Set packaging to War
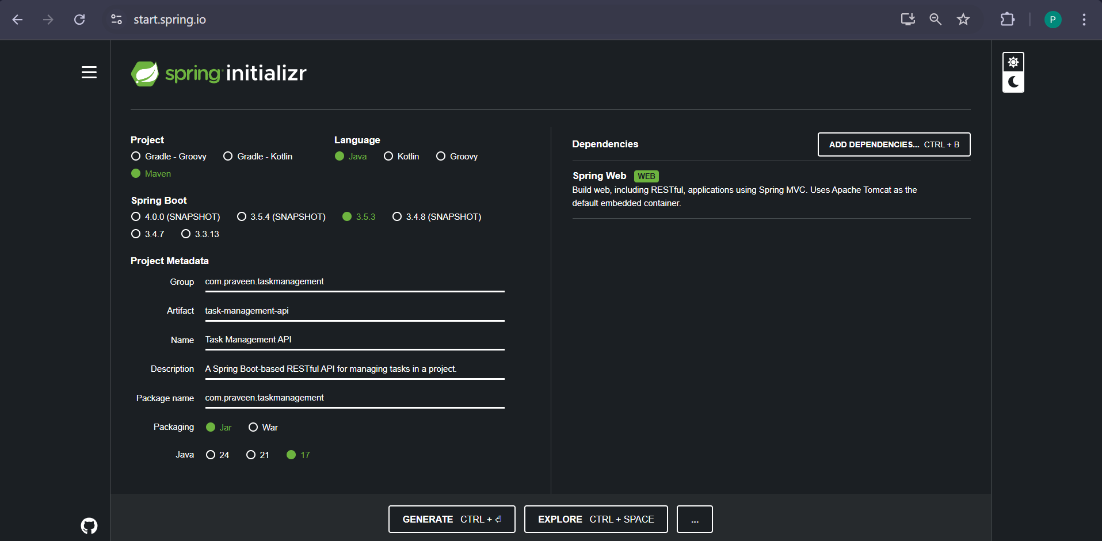1102x541 pixels. click(x=263, y=427)
